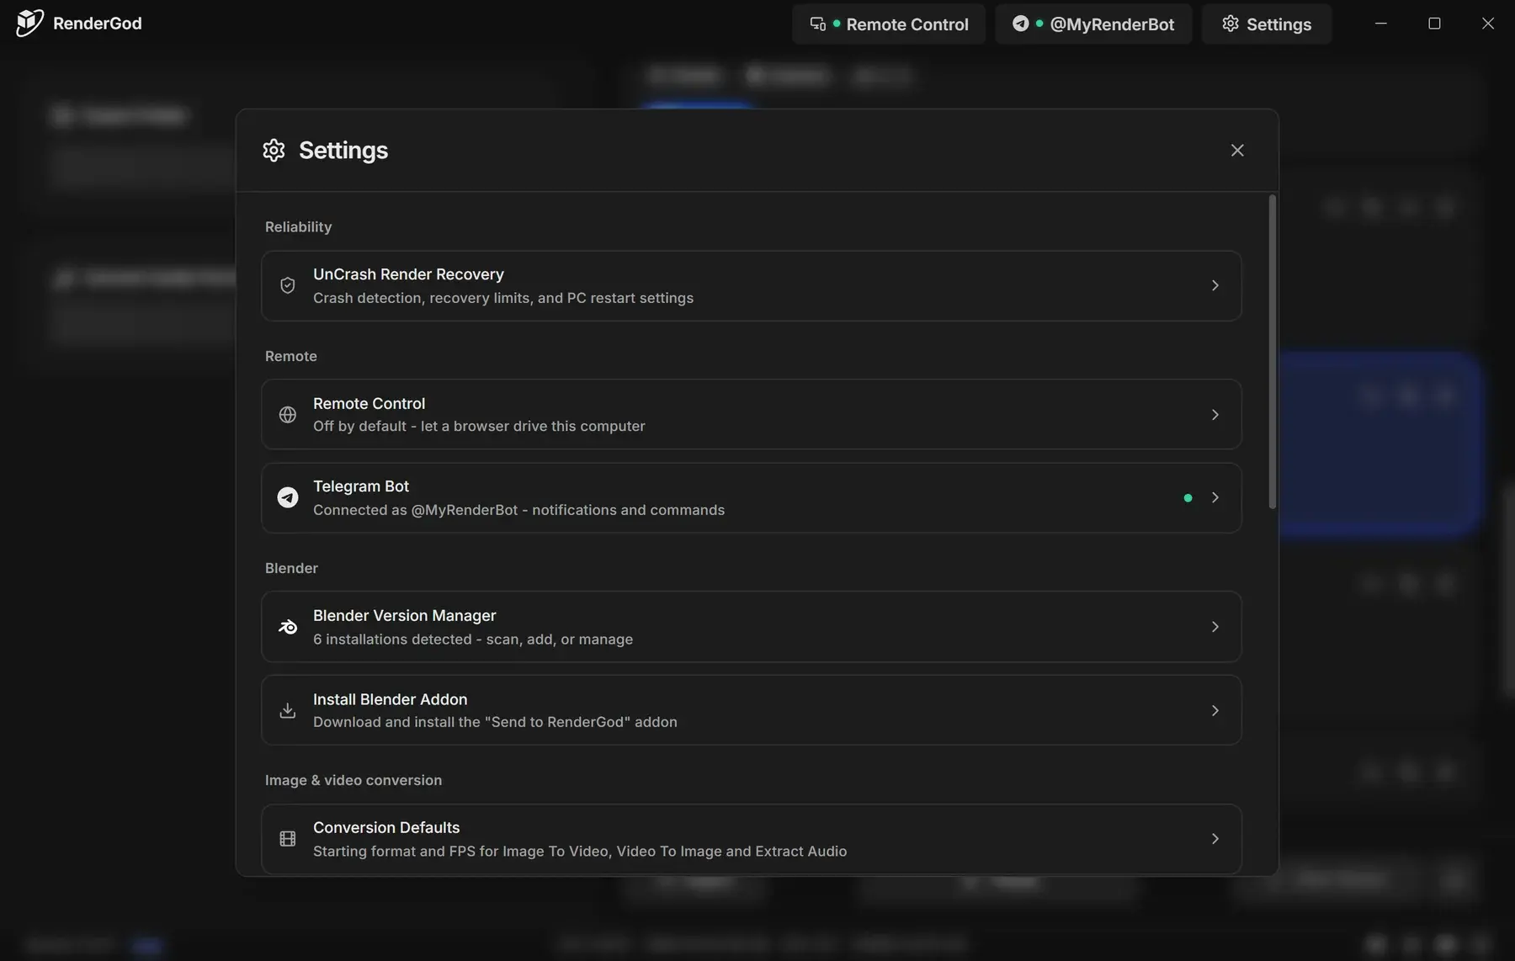The image size is (1515, 961).
Task: Expand UnCrash Render Recovery chevron
Action: click(1215, 285)
